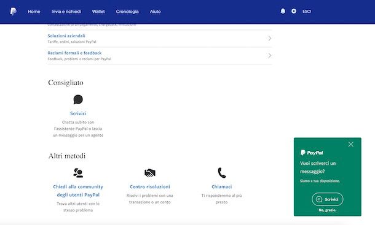Expand the Soluzioni aziendali chevron
This screenshot has width=375, height=225.
coord(270,39)
